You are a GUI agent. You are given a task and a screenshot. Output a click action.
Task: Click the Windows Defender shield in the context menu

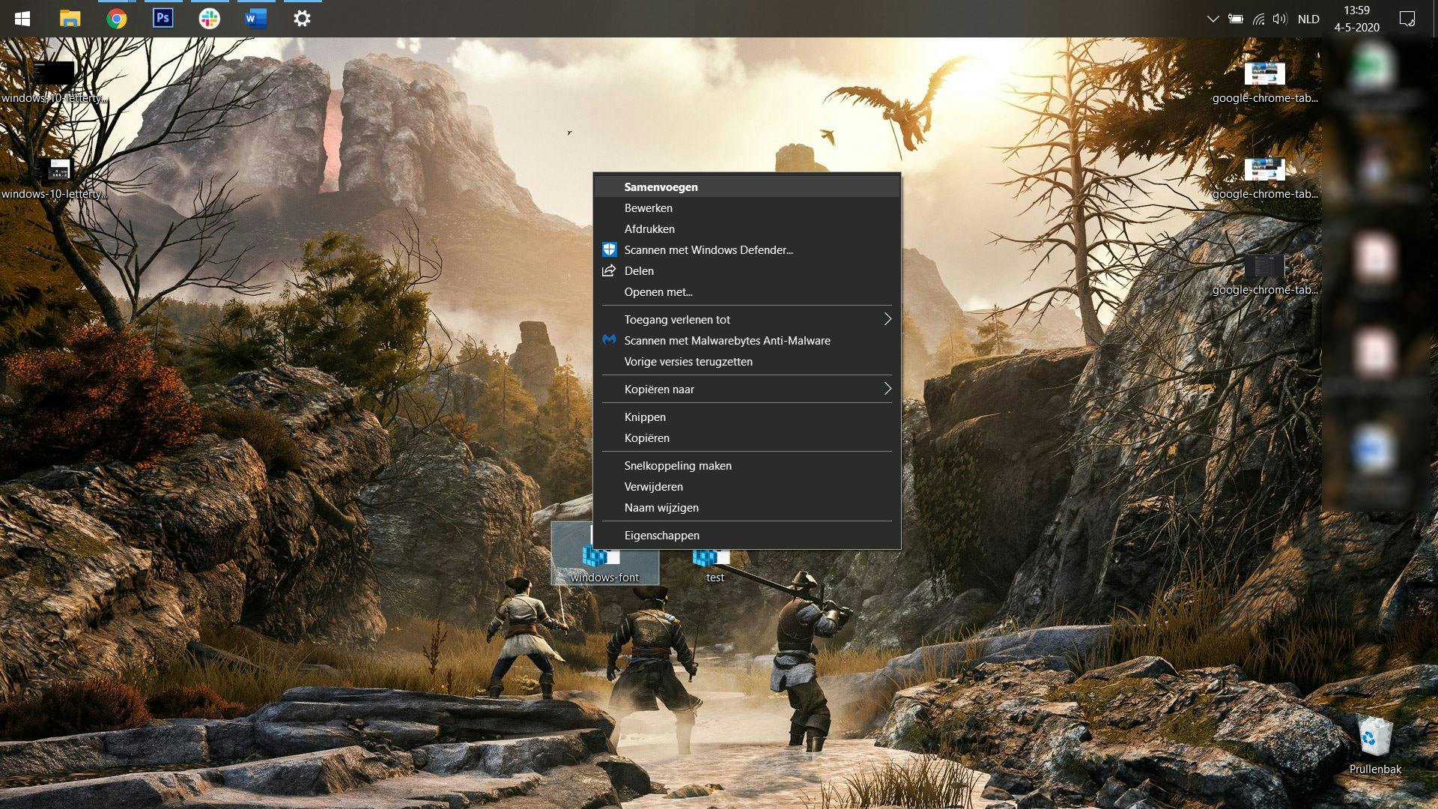608,249
